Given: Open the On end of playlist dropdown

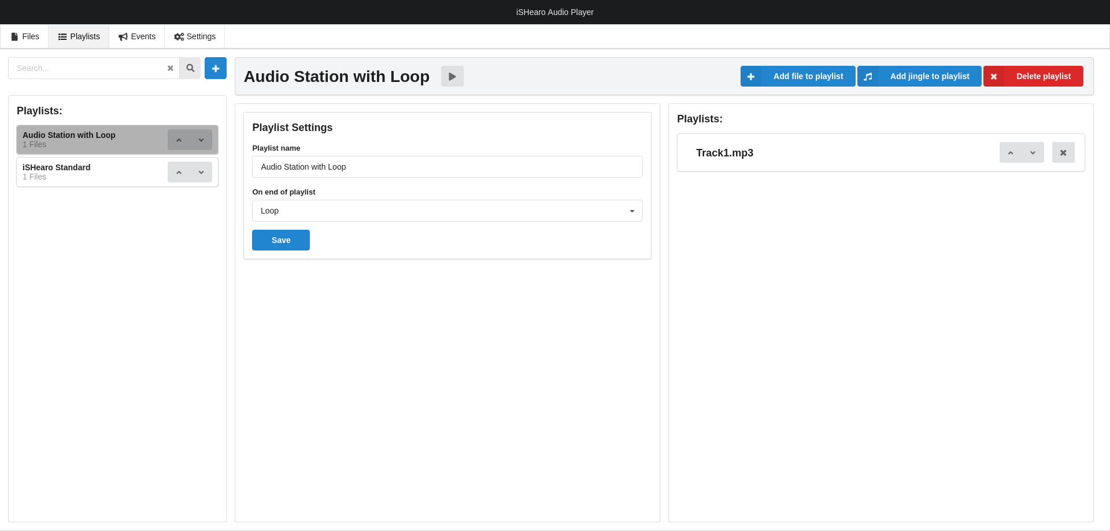Looking at the screenshot, I should [x=447, y=211].
